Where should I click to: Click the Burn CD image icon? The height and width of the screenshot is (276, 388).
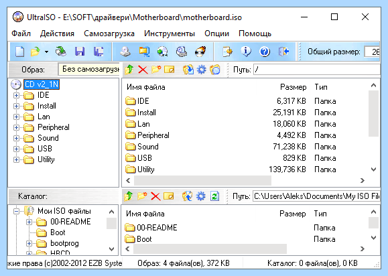tap(200, 52)
